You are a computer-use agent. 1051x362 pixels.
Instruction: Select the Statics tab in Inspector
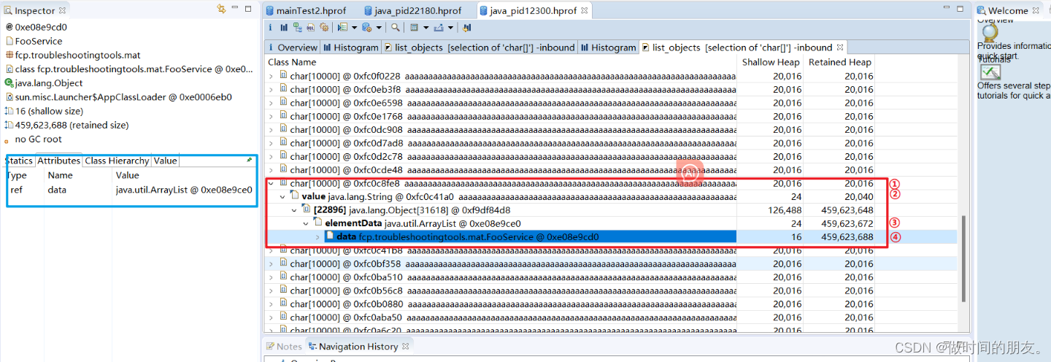click(x=19, y=161)
